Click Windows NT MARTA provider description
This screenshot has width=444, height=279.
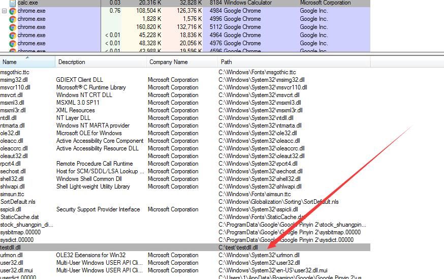tap(93, 126)
